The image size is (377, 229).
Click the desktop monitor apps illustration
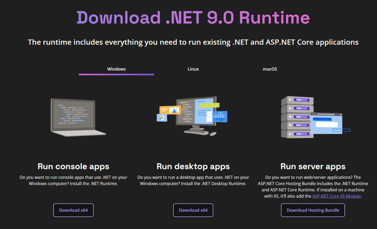click(x=192, y=116)
